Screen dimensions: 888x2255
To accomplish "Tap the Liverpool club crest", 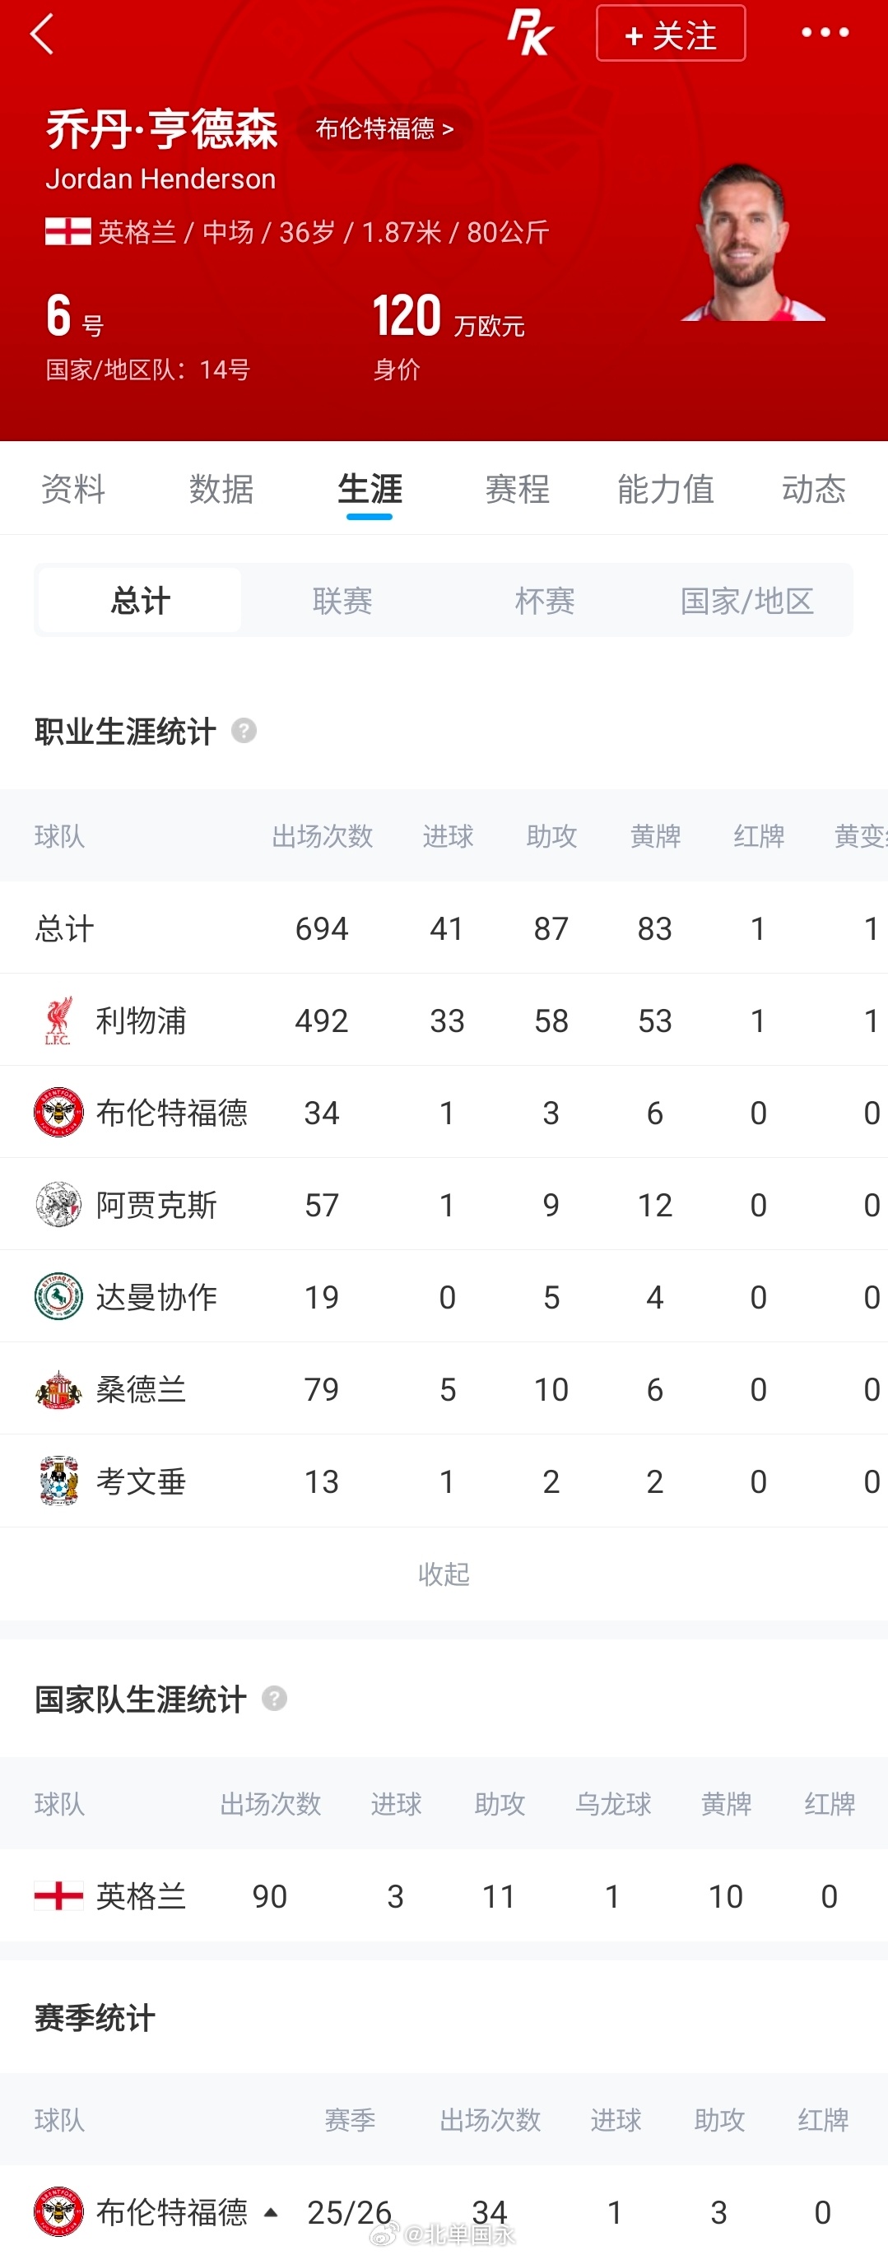I will click(58, 1021).
